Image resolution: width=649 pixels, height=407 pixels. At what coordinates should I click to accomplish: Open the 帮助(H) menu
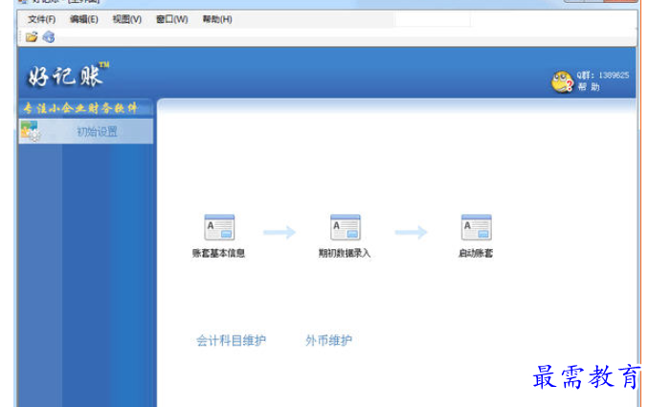click(217, 19)
